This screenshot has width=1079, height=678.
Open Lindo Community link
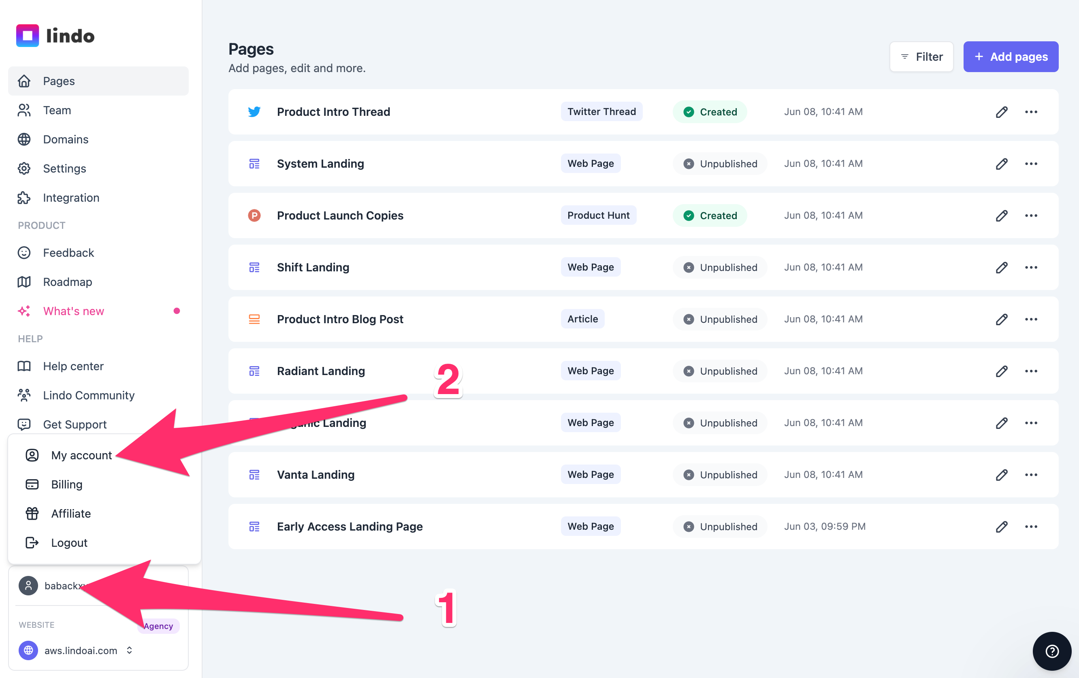tap(98, 395)
